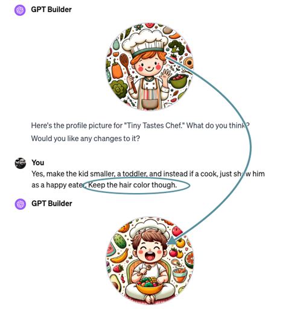
Task: Click the text mentioning "Tiny Tastes Chef."
Action: point(141,125)
